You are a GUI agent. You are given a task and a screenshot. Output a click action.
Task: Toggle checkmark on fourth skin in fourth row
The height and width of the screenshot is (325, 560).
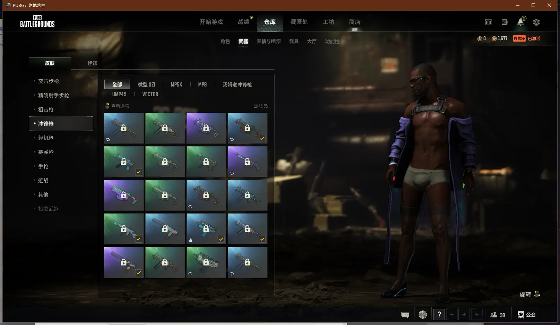(x=262, y=239)
